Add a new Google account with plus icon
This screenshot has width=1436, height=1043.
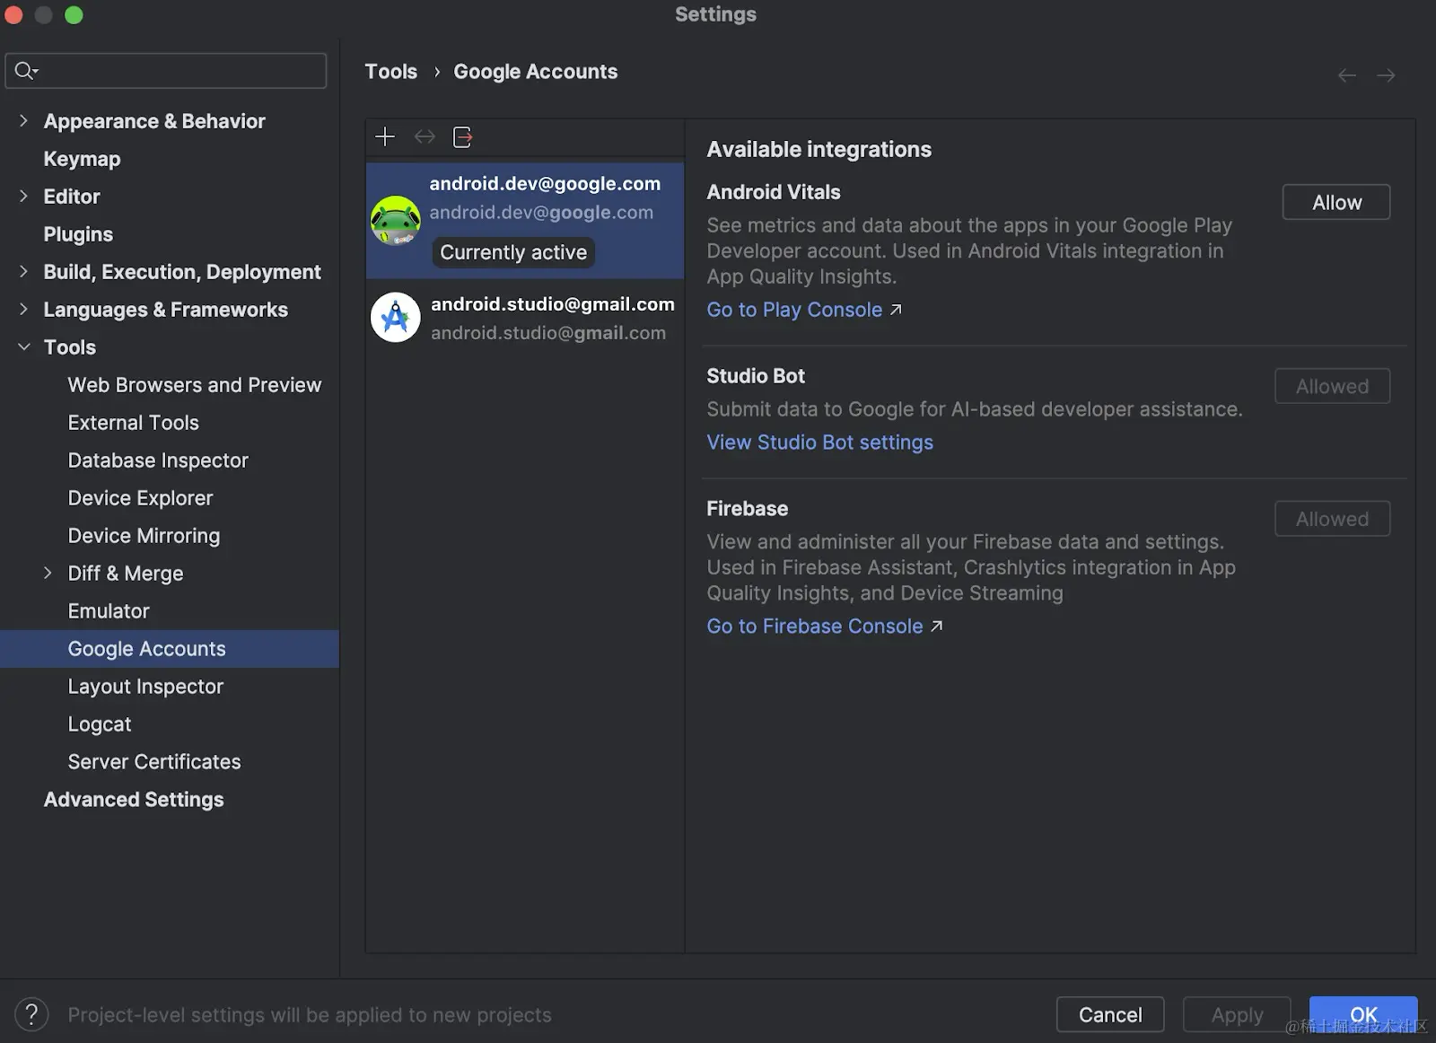click(385, 136)
